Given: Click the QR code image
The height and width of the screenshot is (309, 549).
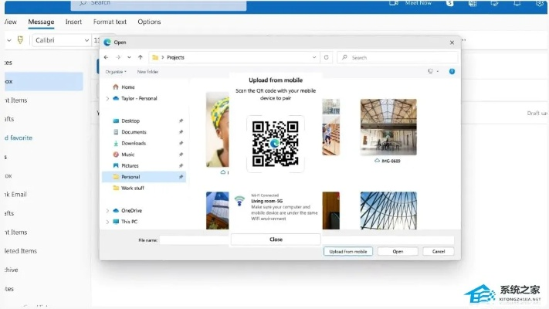Looking at the screenshot, I should 275,143.
